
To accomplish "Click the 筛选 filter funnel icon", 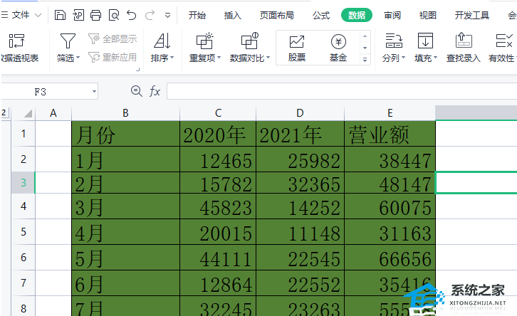I will pos(68,41).
